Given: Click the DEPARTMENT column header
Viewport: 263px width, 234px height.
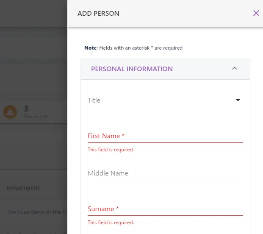Looking at the screenshot, I should coord(23,189).
